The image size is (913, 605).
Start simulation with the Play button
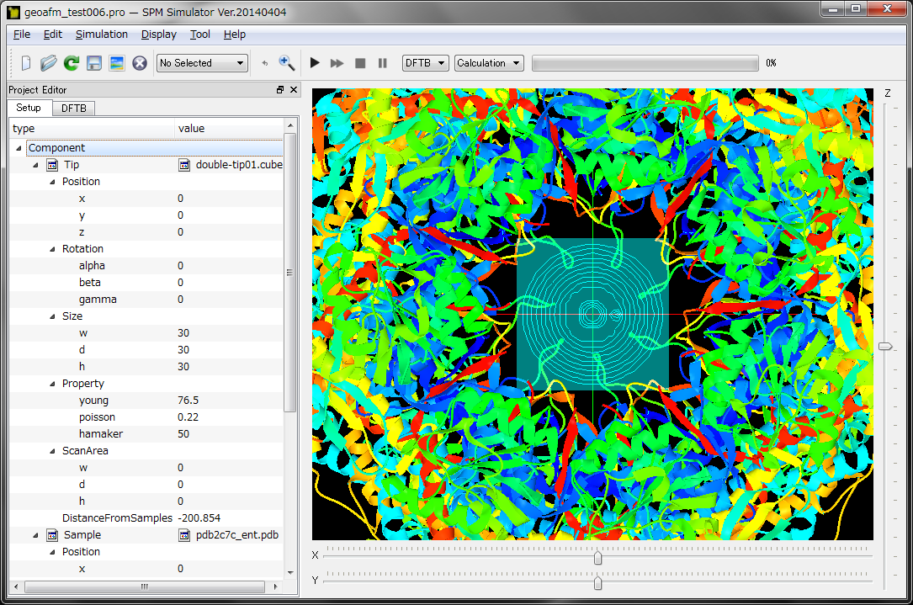pyautogui.click(x=316, y=63)
